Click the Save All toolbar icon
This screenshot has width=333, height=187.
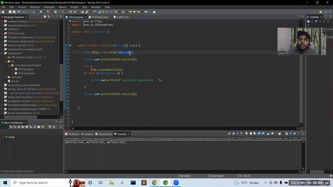point(14,12)
